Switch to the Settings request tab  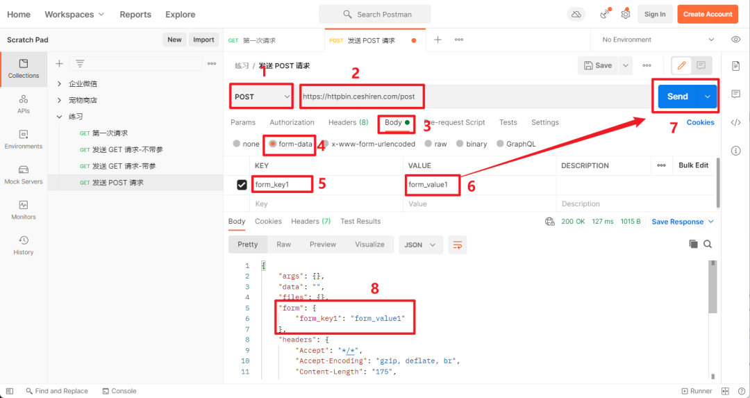545,122
